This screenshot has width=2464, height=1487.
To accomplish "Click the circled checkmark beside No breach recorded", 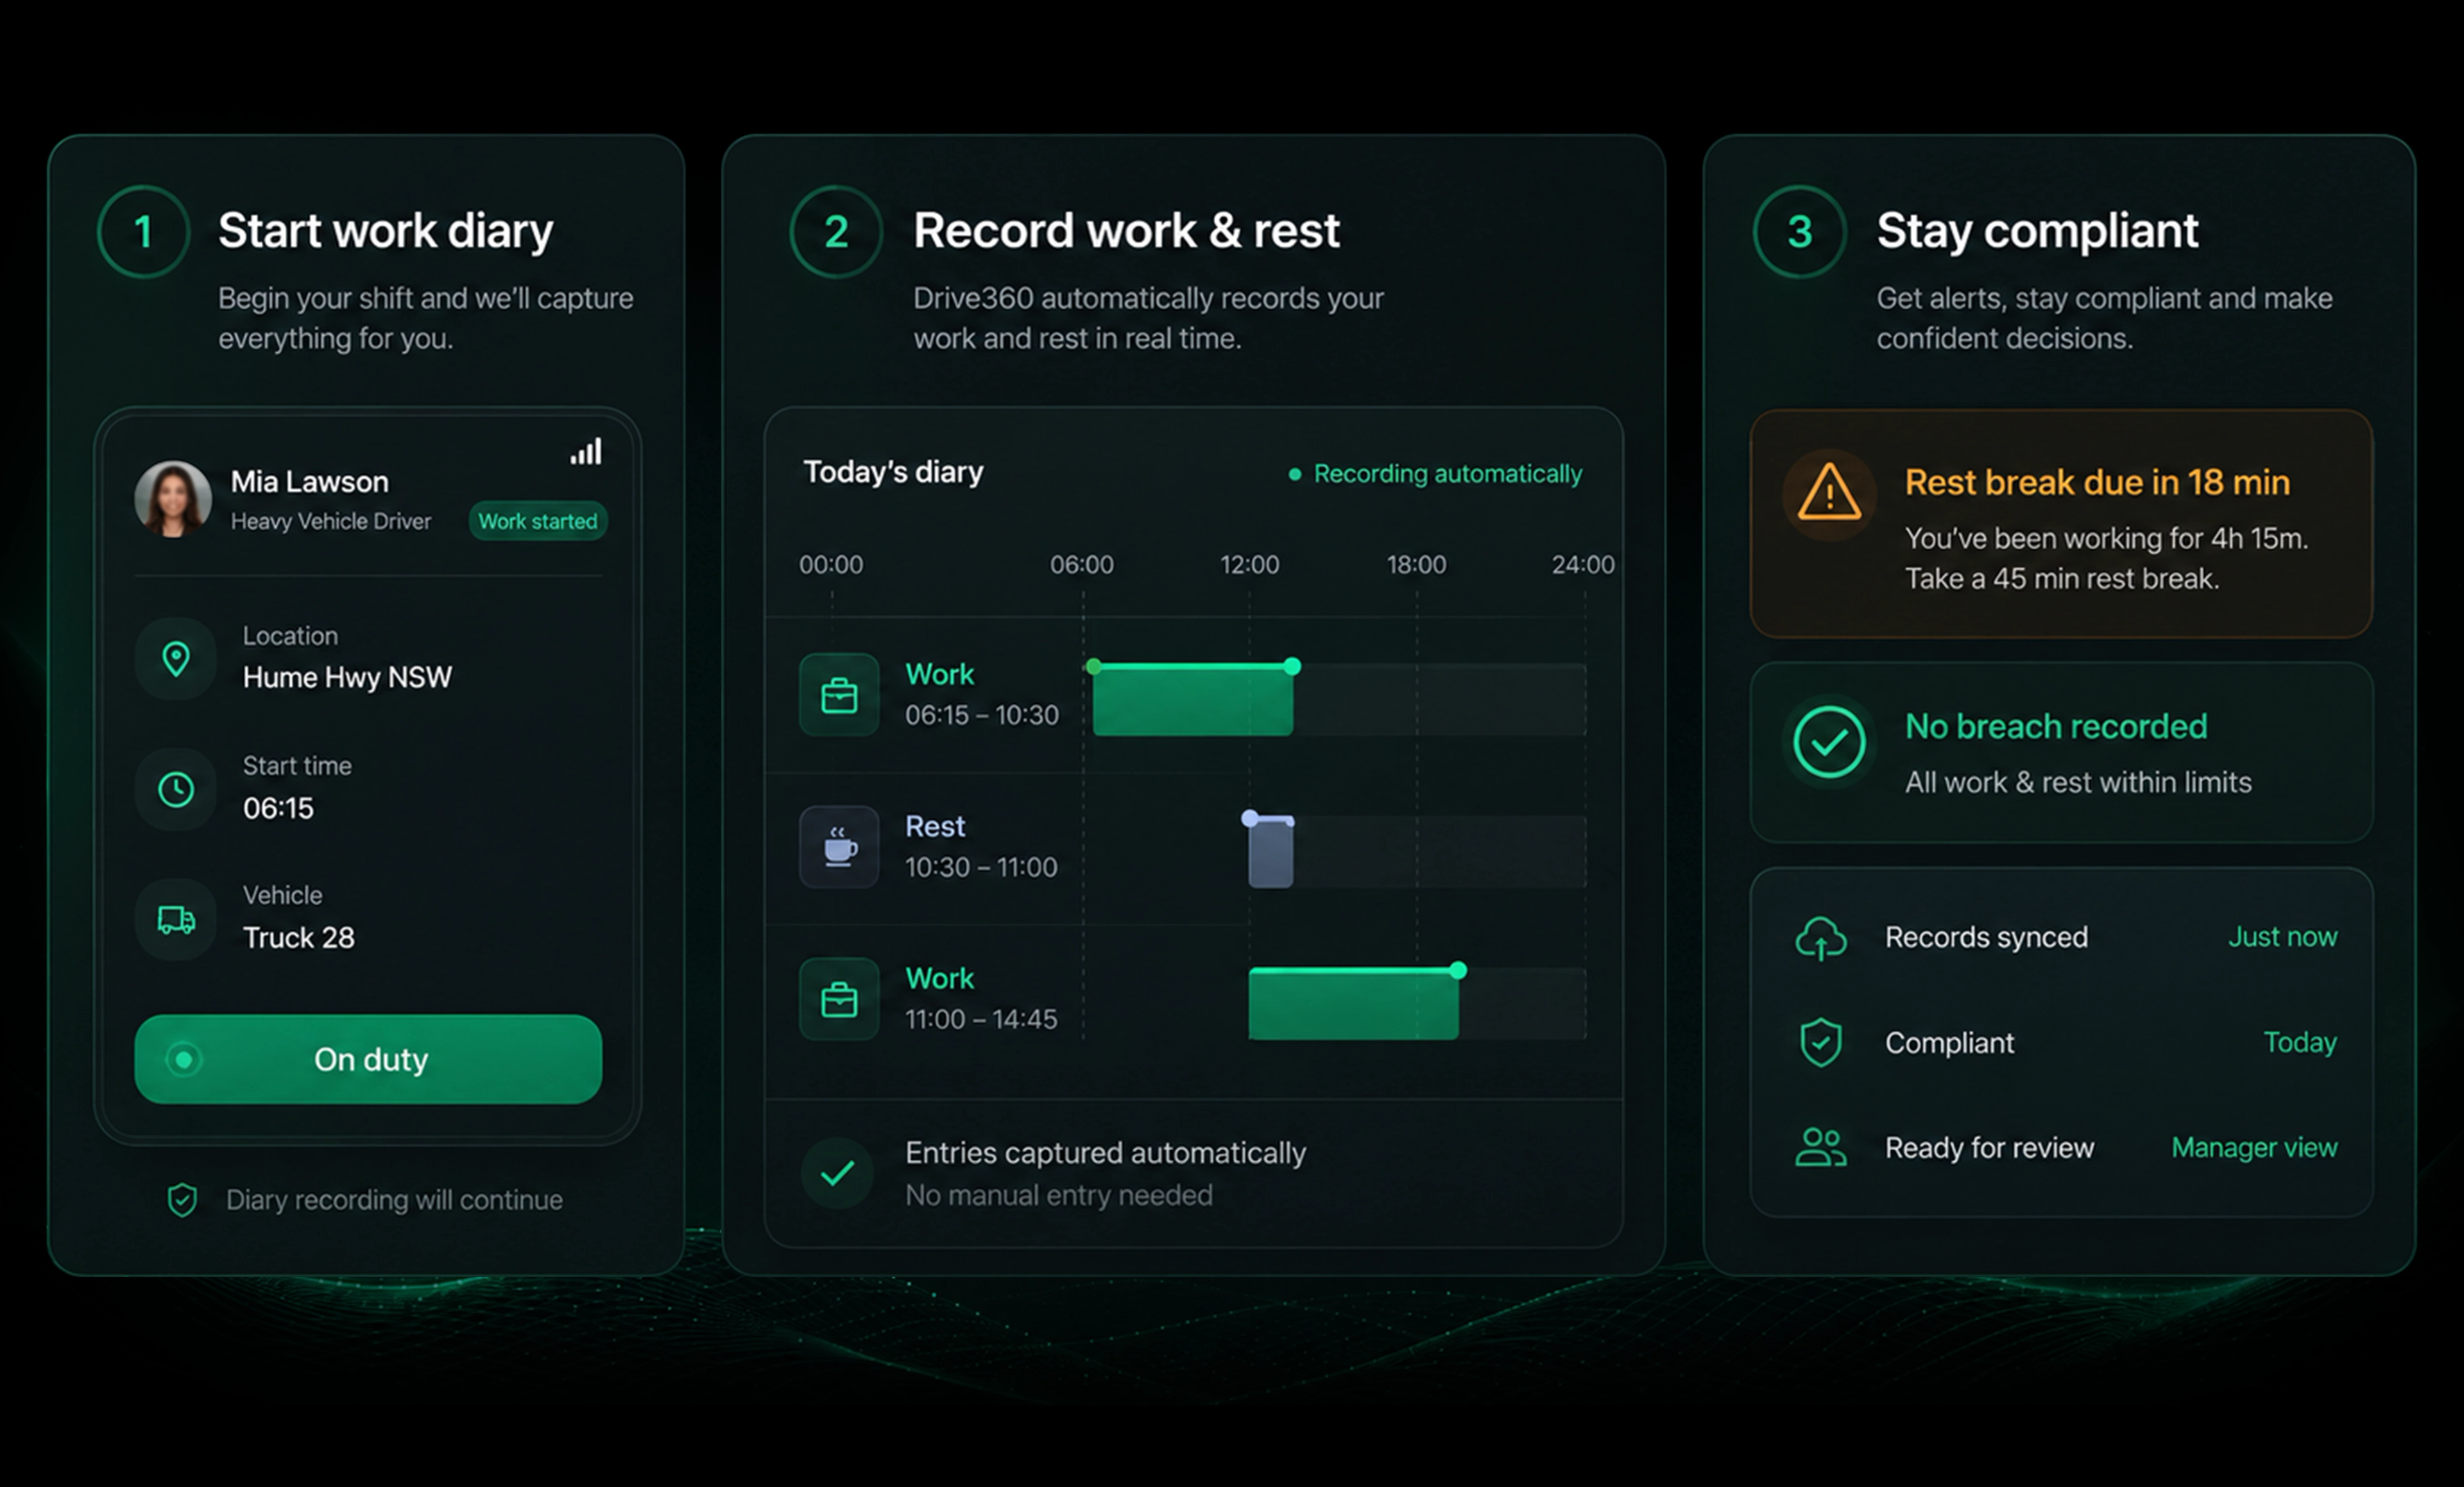I will (x=1829, y=742).
